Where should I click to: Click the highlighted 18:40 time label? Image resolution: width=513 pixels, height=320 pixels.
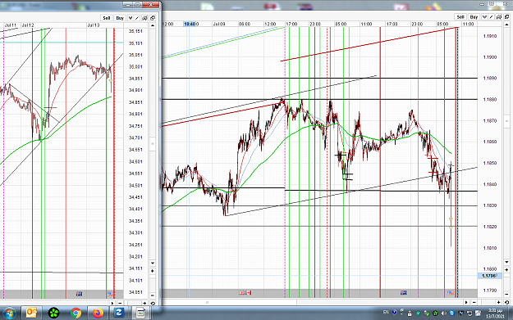coord(190,24)
